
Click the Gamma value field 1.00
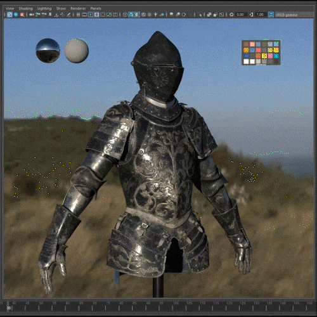[x=261, y=15]
